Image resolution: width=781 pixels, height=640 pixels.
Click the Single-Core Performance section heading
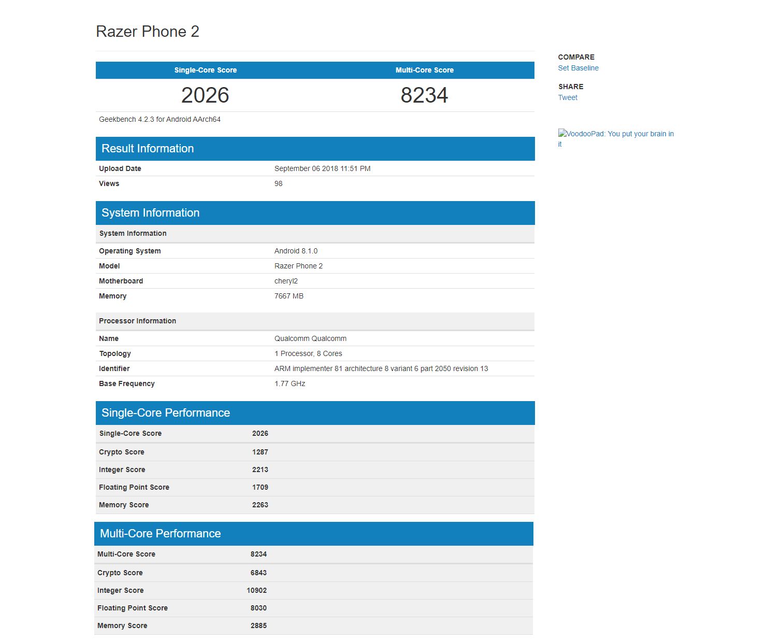pyautogui.click(x=166, y=413)
